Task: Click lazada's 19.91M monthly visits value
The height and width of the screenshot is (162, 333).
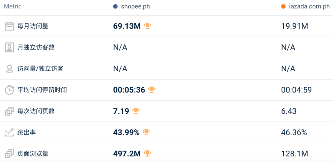Action: tap(294, 26)
